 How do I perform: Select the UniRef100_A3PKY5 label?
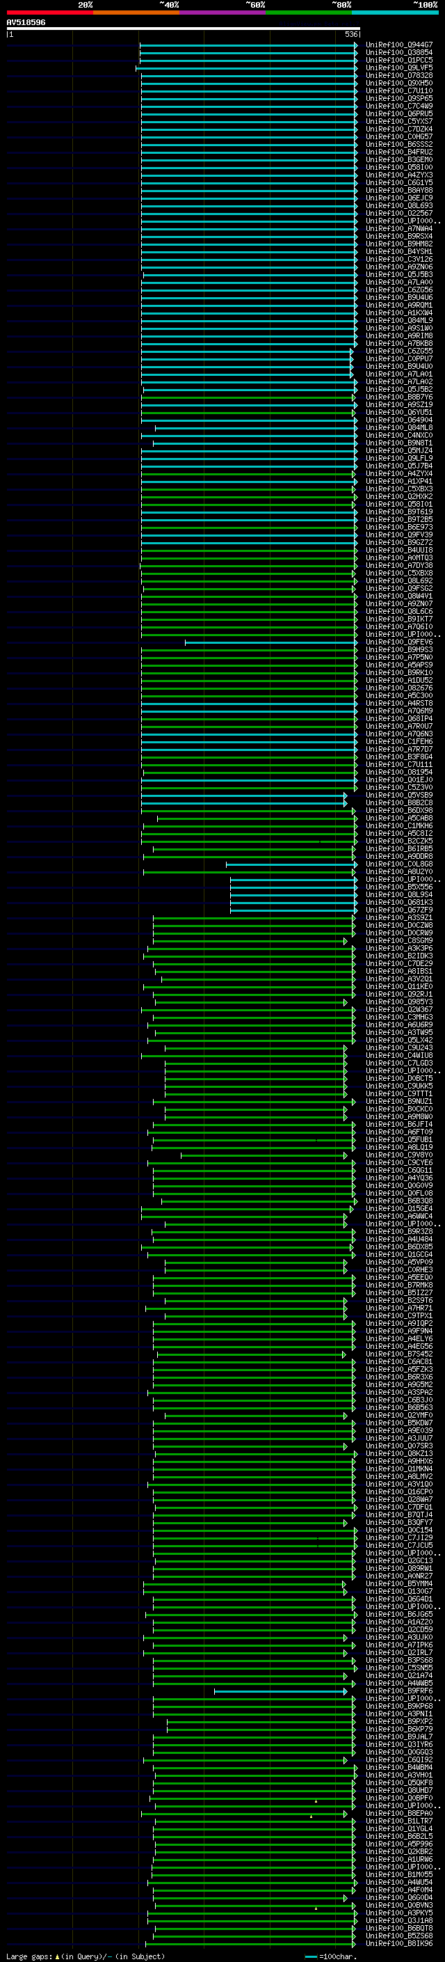coord(399,1913)
